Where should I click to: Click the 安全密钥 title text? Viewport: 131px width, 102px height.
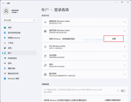pyautogui.click(x=53, y=55)
